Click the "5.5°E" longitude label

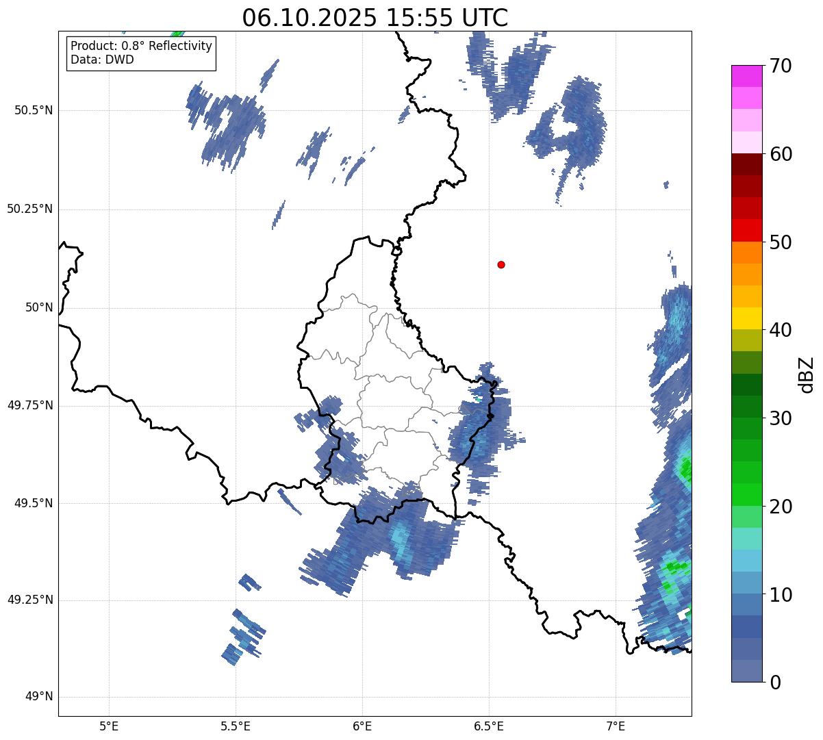(236, 726)
